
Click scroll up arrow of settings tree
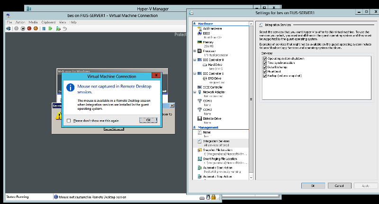251,24
